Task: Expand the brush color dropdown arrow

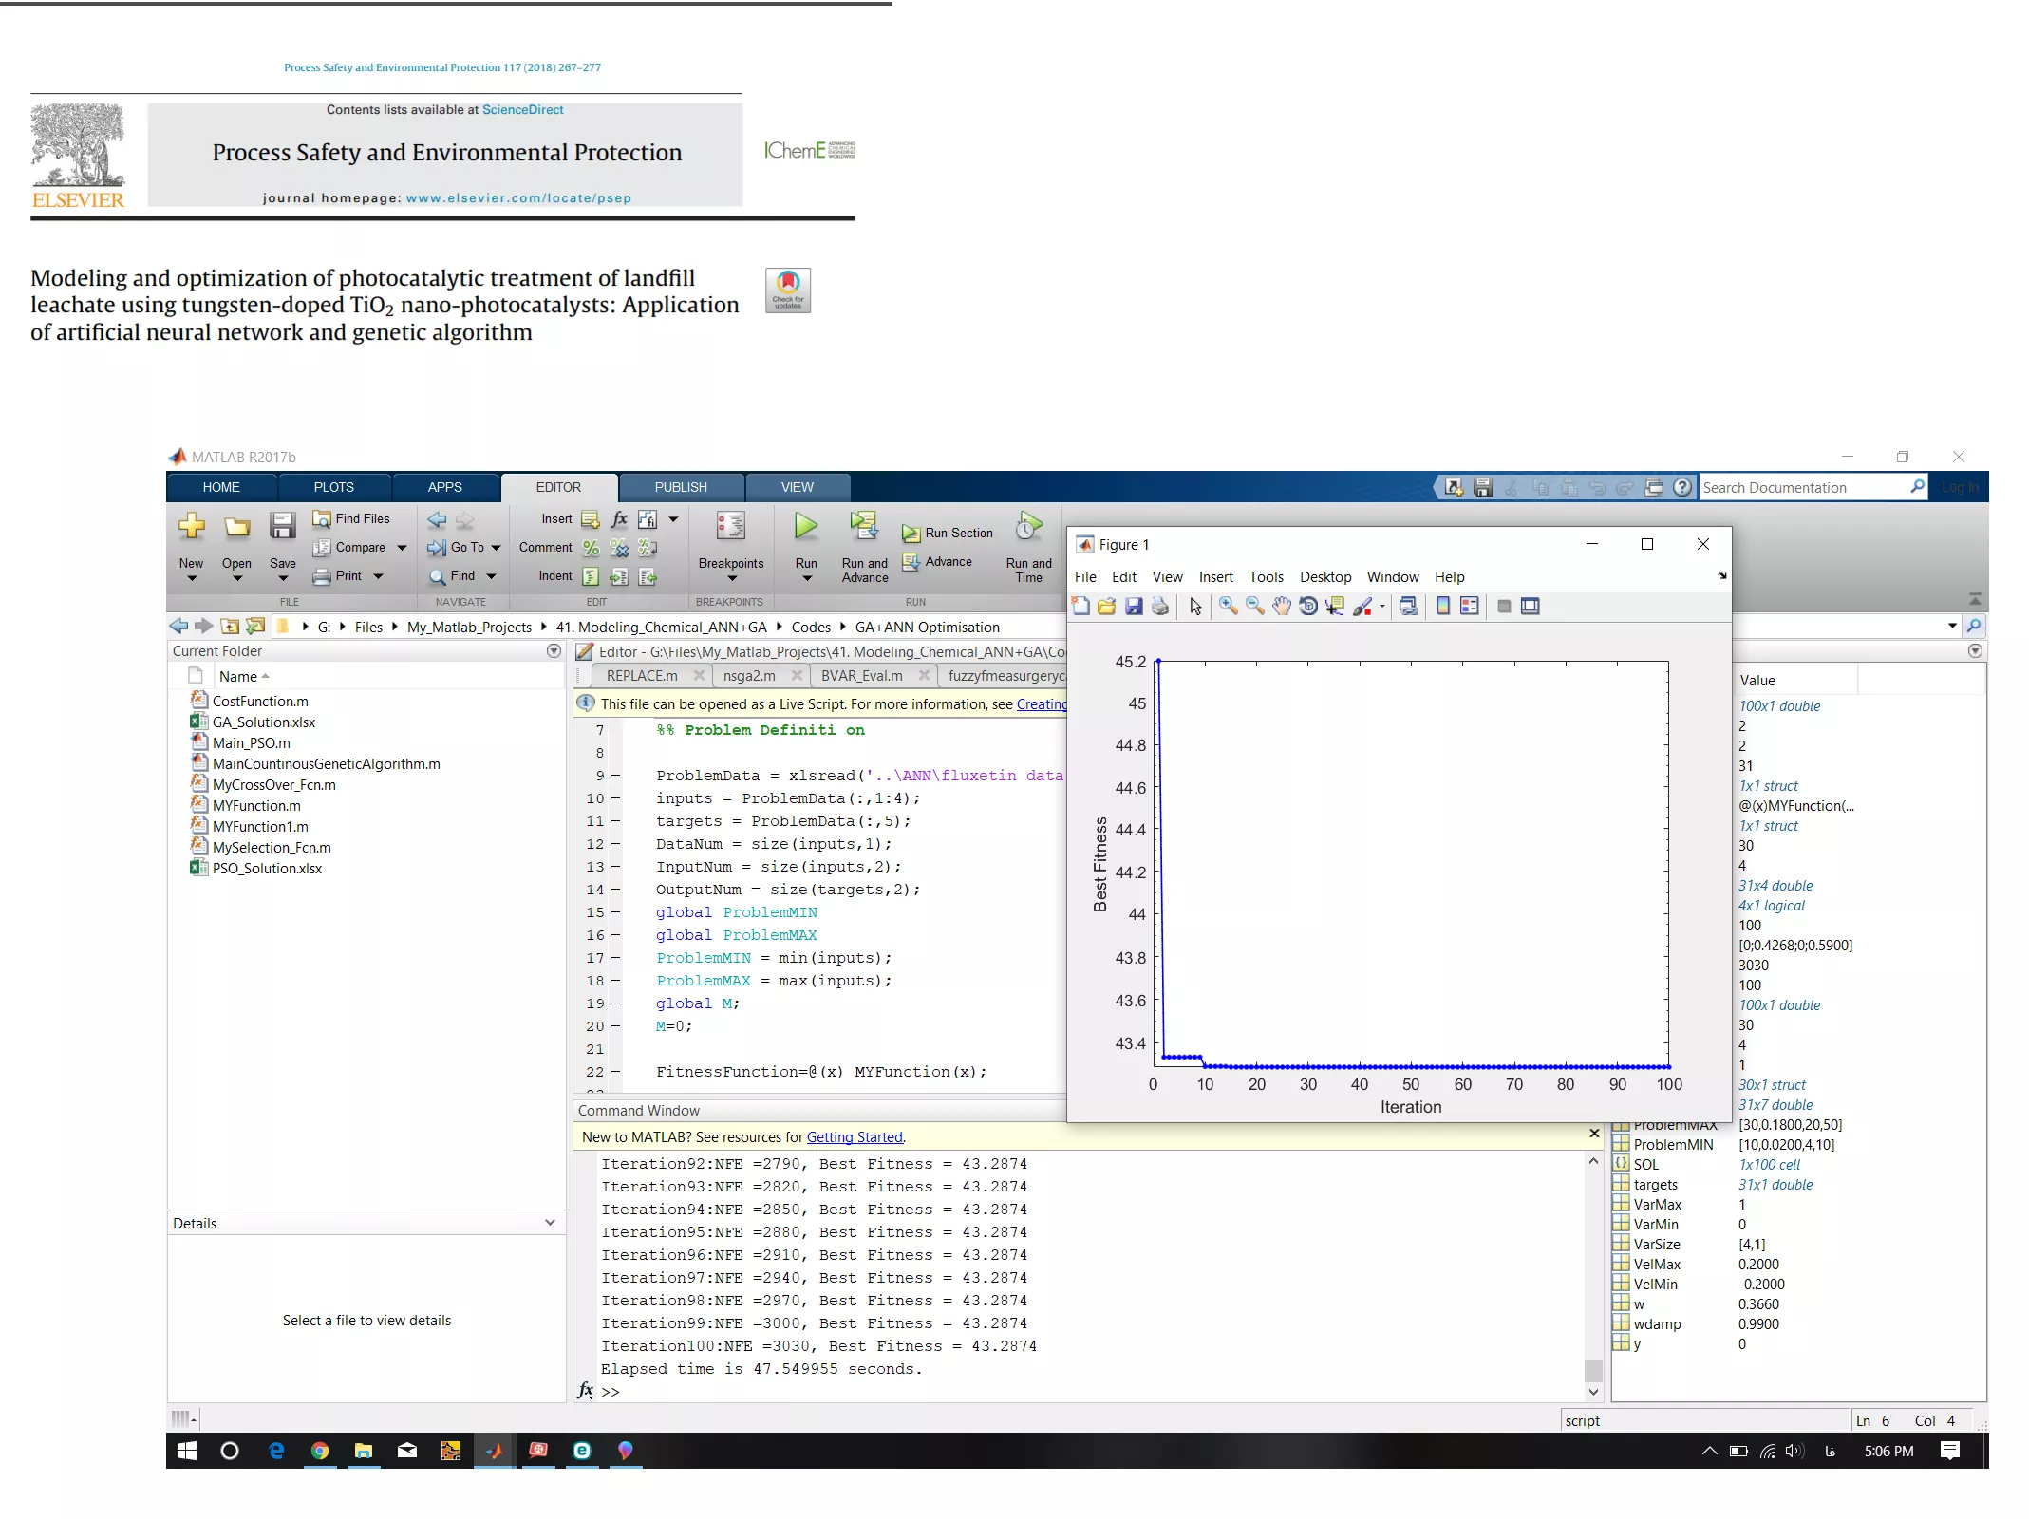Action: coord(1382,607)
